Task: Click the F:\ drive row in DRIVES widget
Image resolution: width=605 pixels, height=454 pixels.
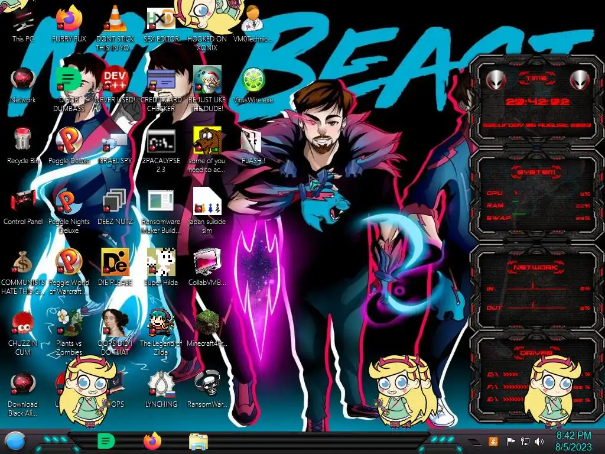Action: (538, 387)
